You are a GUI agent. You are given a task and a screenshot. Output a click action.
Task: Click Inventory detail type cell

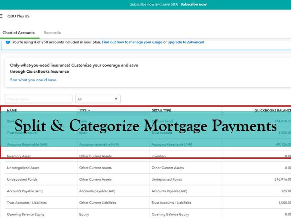point(159,156)
